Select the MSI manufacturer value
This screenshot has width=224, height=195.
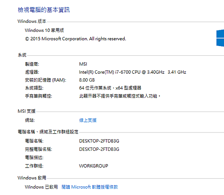83,64
